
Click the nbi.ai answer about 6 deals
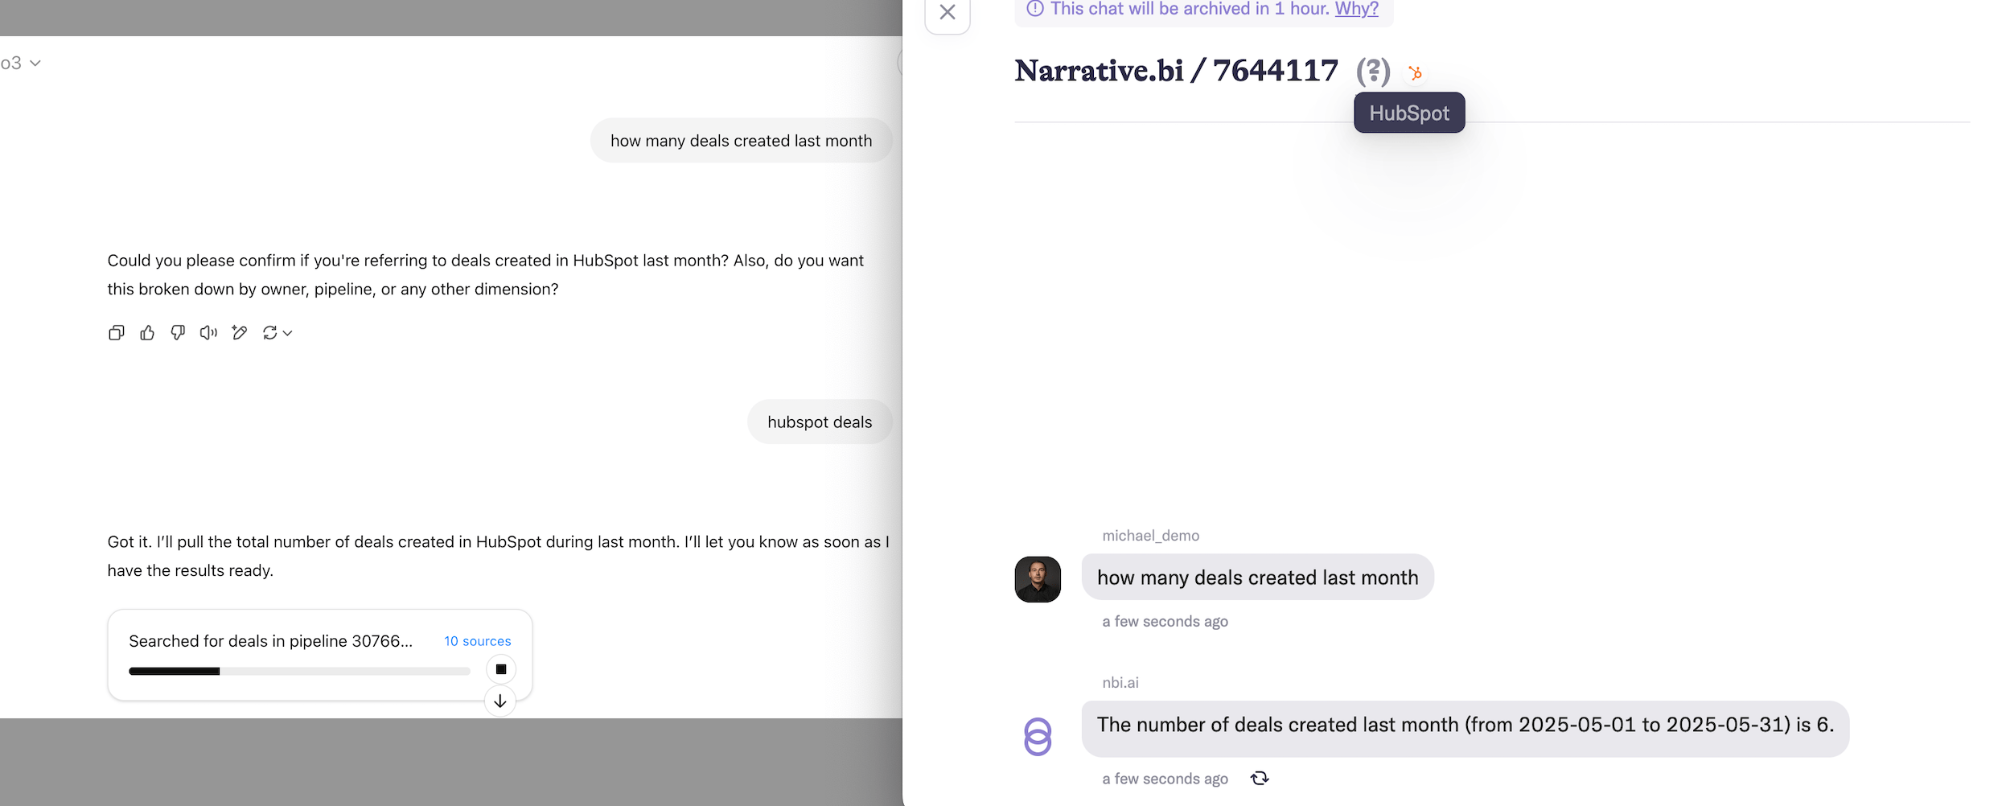(1465, 728)
